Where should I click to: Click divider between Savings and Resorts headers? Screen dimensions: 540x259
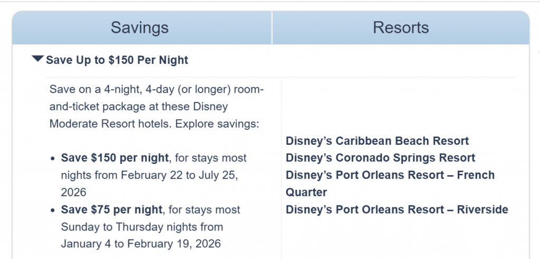pos(272,28)
